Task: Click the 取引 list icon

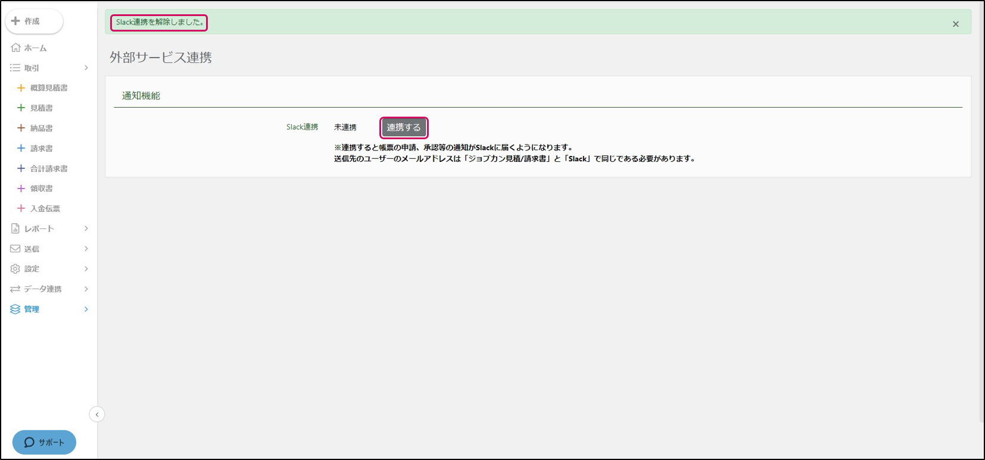Action: point(15,68)
